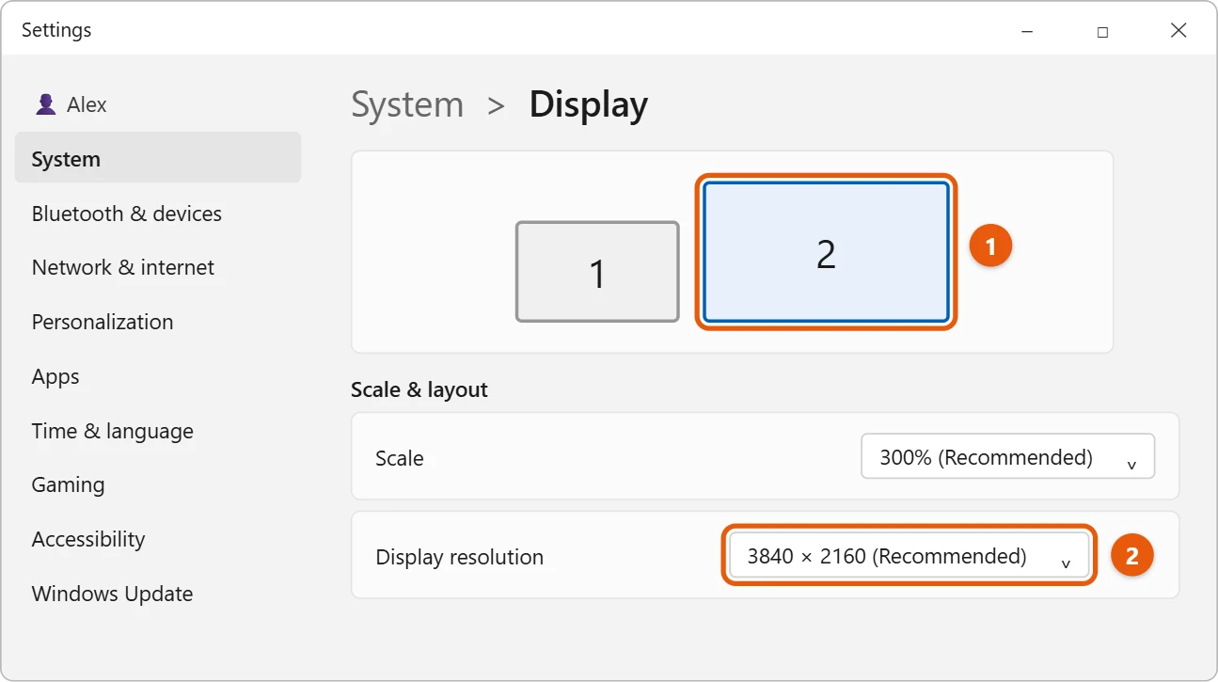Click the System breadcrumb link
This screenshot has width=1218, height=682.
(x=407, y=104)
